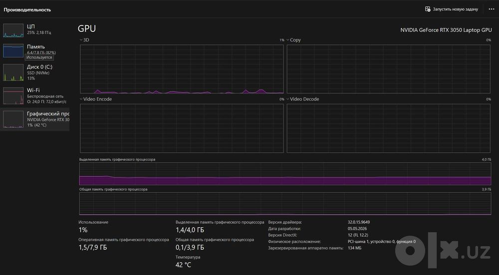Click the Wi-Fi throughput 24,0 / 72,0 кбит/с reading
The width and height of the screenshot is (499, 275).
(47, 102)
